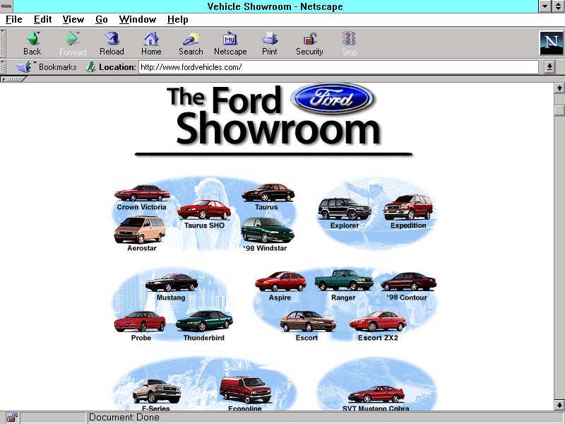The image size is (565, 424).
Task: Select the Expedition SUV image
Action: [x=408, y=207]
